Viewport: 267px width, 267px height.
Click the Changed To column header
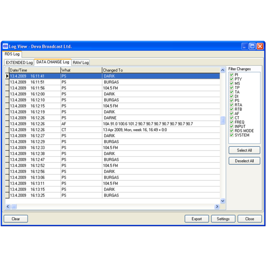pyautogui.click(x=161, y=70)
